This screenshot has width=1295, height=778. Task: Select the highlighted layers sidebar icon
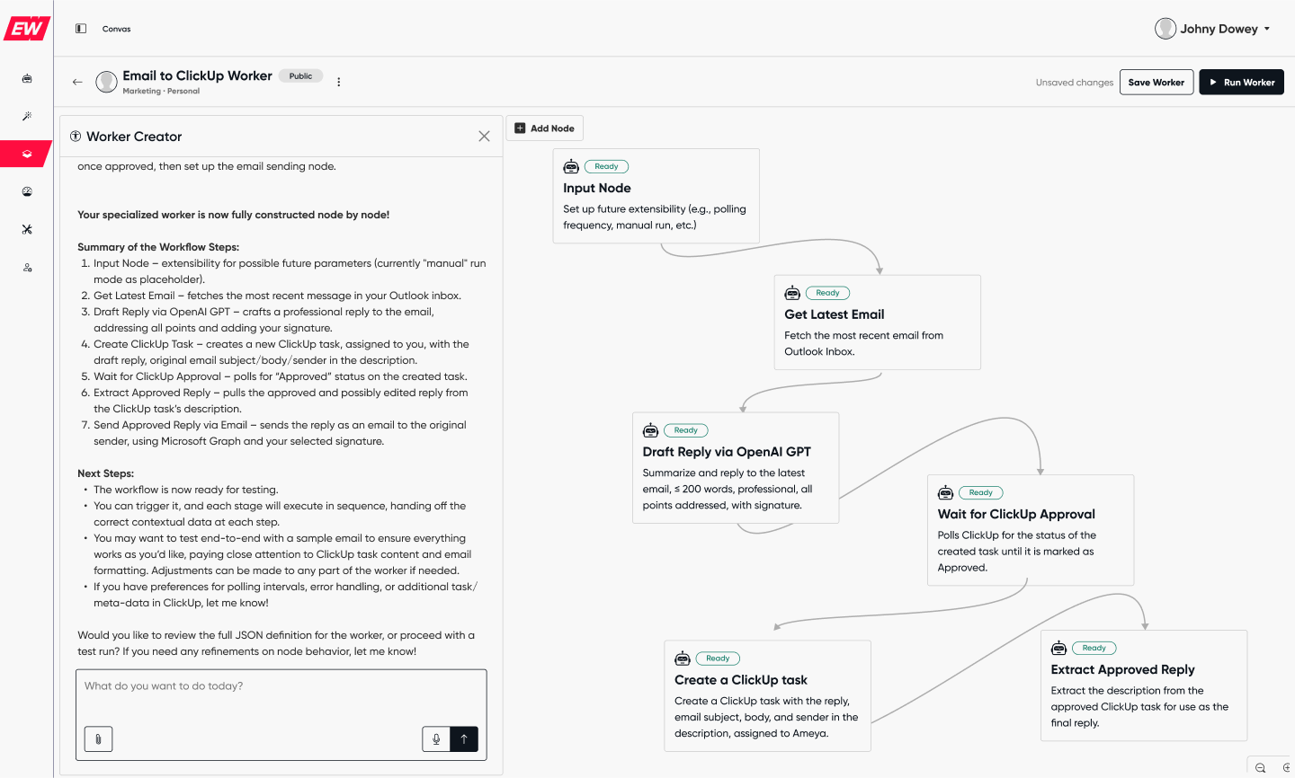[27, 154]
